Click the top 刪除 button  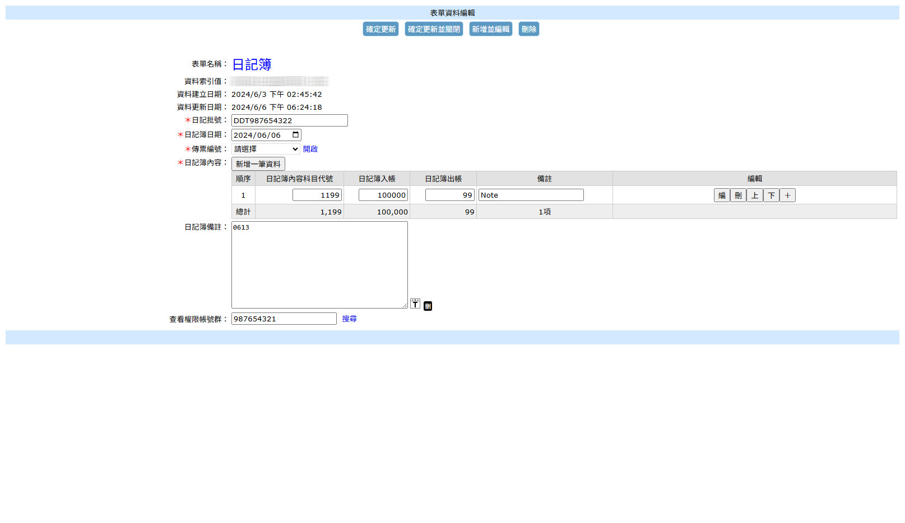pos(528,29)
